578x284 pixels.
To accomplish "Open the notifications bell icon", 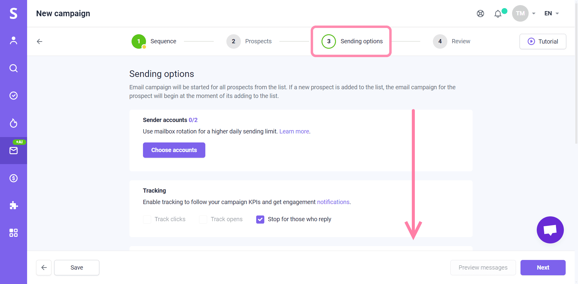I will click(498, 14).
